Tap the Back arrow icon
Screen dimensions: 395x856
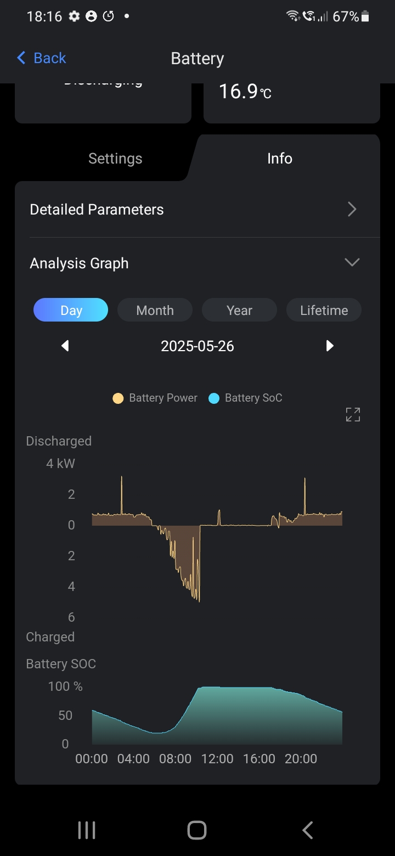coord(21,58)
